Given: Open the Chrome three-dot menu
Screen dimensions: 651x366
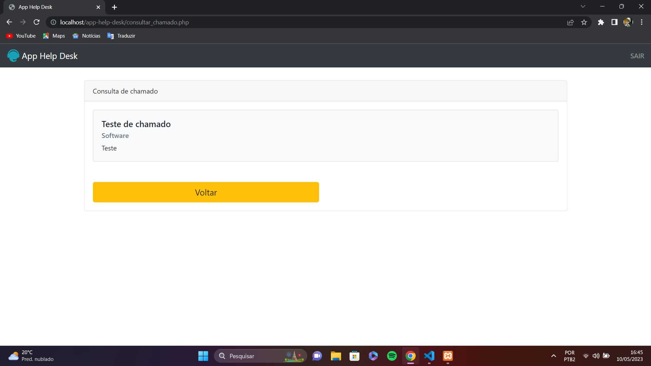Looking at the screenshot, I should point(642,22).
